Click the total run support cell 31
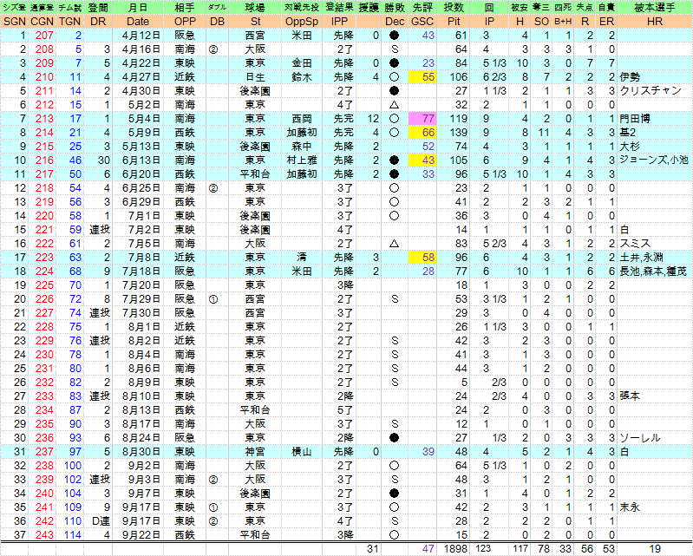 coord(373,548)
